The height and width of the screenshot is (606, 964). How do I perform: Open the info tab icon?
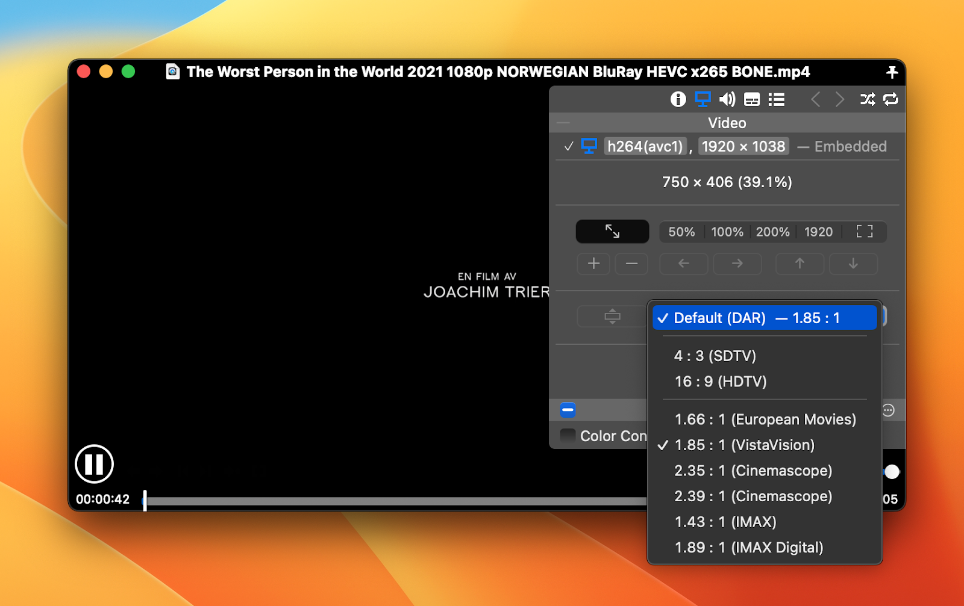pyautogui.click(x=678, y=99)
